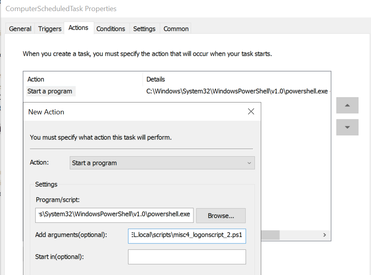Click the action list horizontal scrollbar thumb
371x275 pixels.
(270, 235)
